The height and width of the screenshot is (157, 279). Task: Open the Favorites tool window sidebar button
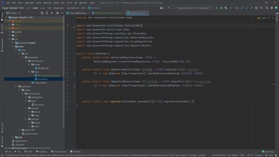[2, 142]
